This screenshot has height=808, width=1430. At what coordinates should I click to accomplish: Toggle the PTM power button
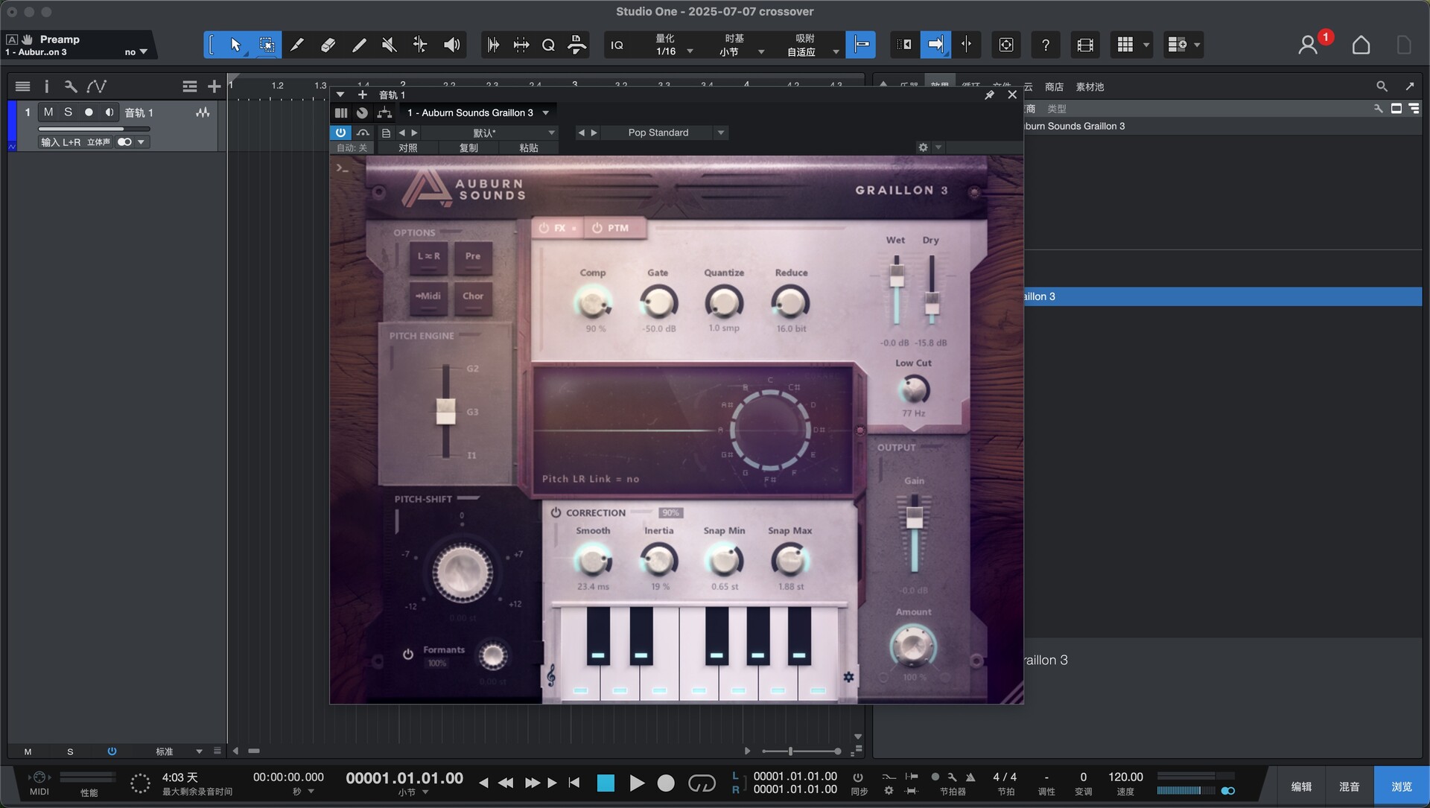[597, 228]
